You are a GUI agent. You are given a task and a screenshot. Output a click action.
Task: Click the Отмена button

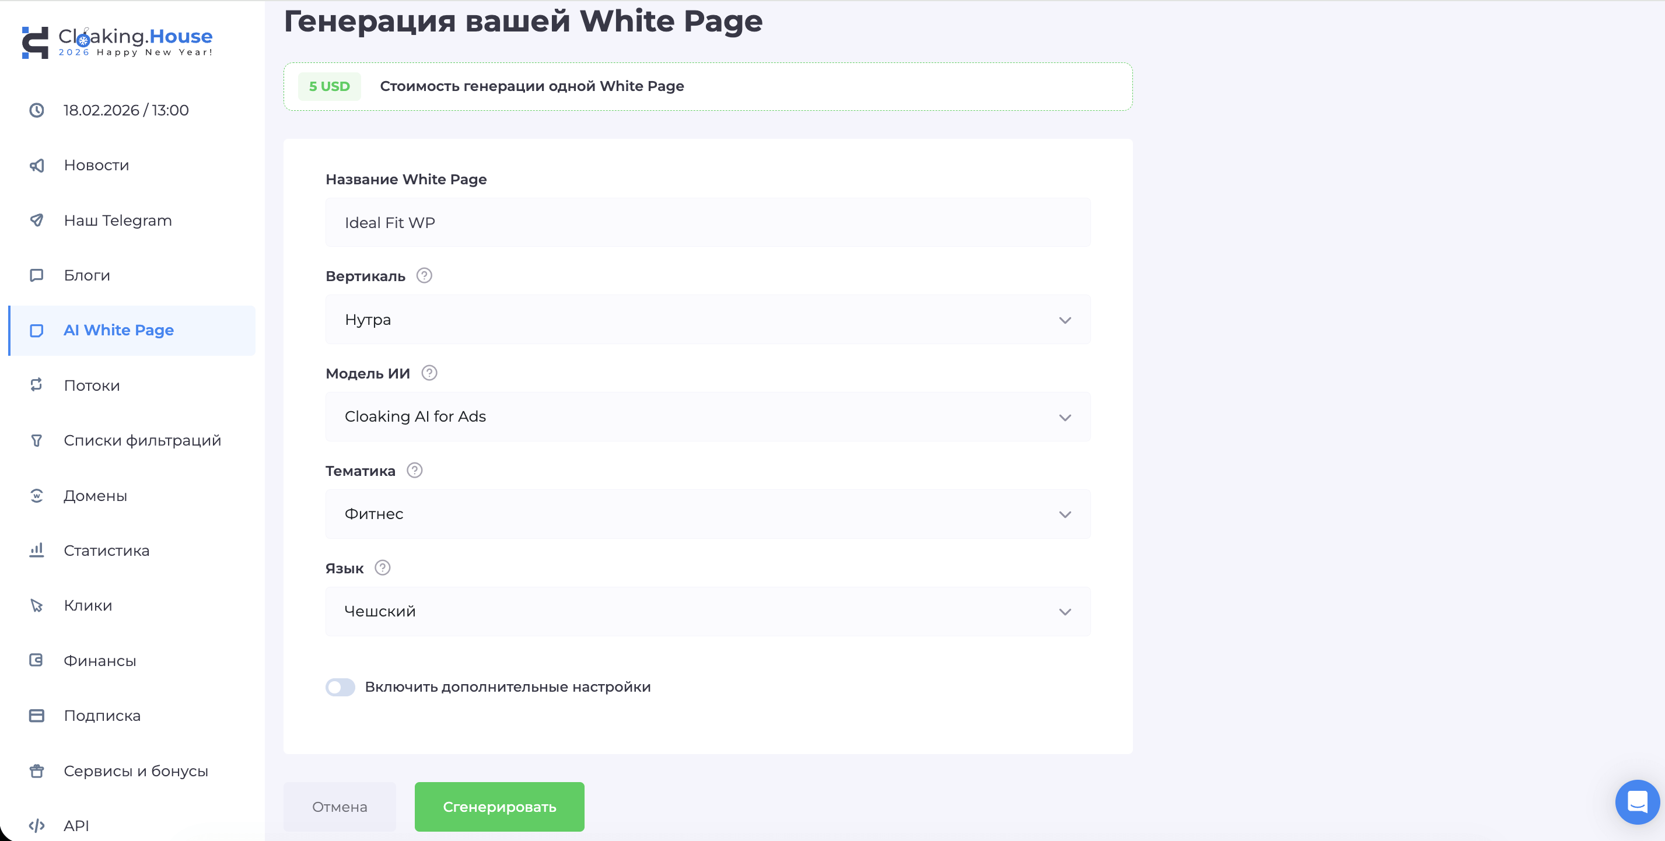[340, 807]
